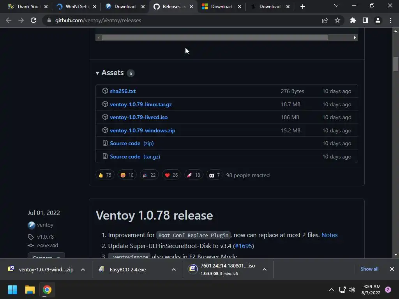
Task: Bookmark this page with the star icon
Action: click(337, 20)
